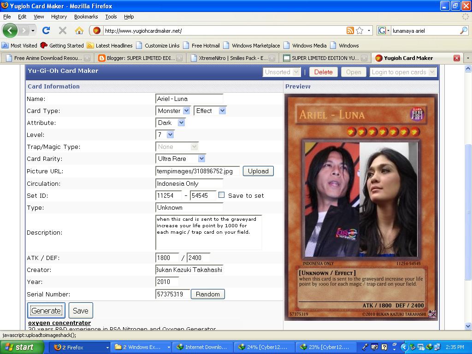Open the Bookmarks menu

(86, 17)
